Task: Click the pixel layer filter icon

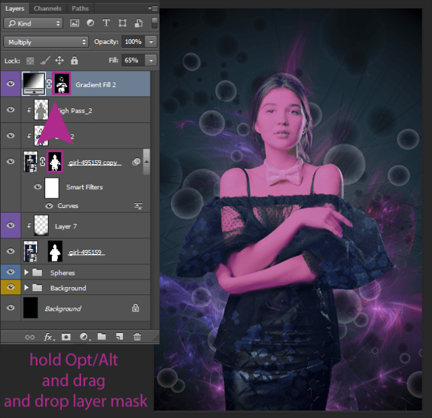Action: click(x=75, y=23)
